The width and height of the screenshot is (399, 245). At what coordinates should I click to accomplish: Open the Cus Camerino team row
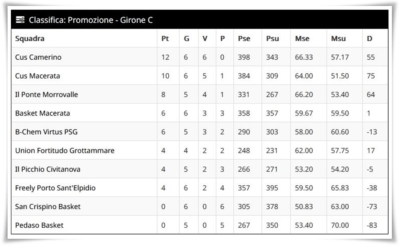[x=200, y=57]
